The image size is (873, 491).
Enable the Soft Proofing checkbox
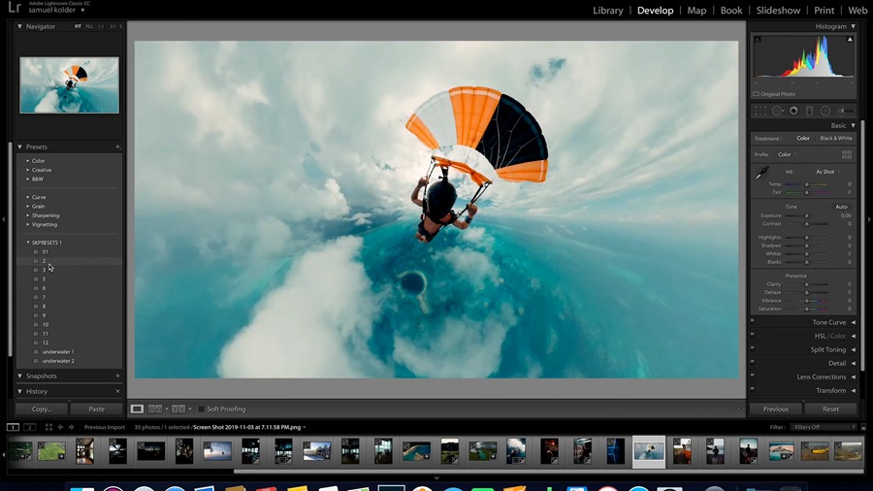202,409
